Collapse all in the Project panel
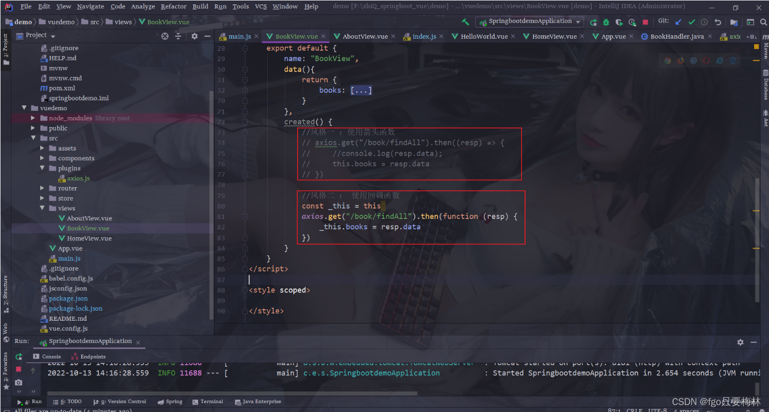769x412 pixels. pos(178,36)
